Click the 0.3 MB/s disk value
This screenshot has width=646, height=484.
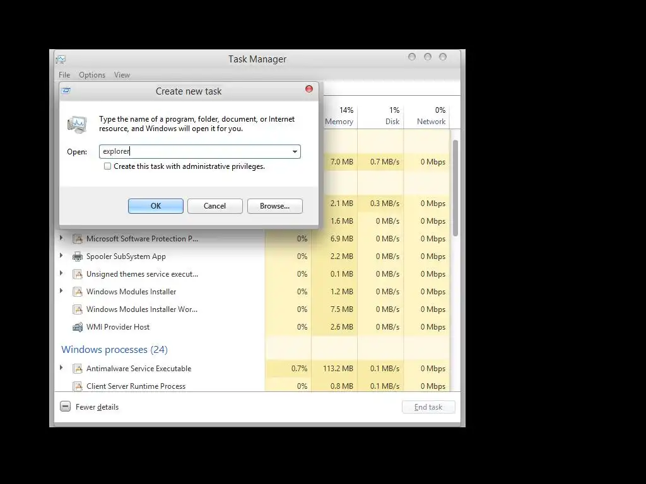pos(385,204)
